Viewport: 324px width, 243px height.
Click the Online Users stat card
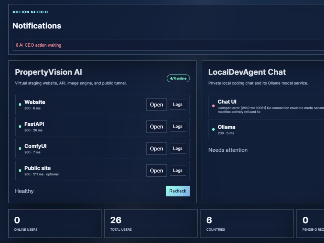pyautogui.click(x=55, y=223)
